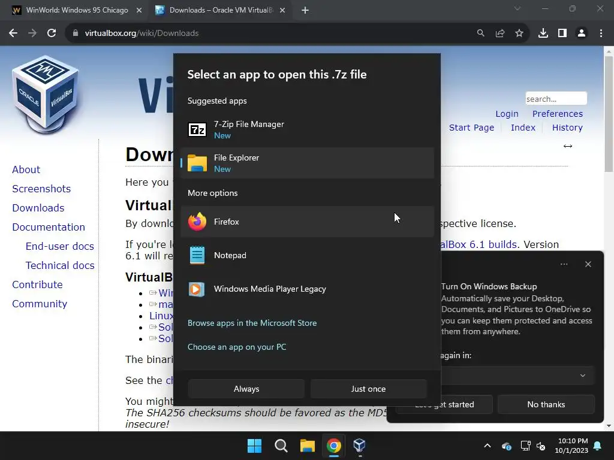Image resolution: width=614 pixels, height=460 pixels.
Task: Open Choose an app on your PC
Action: 237,347
